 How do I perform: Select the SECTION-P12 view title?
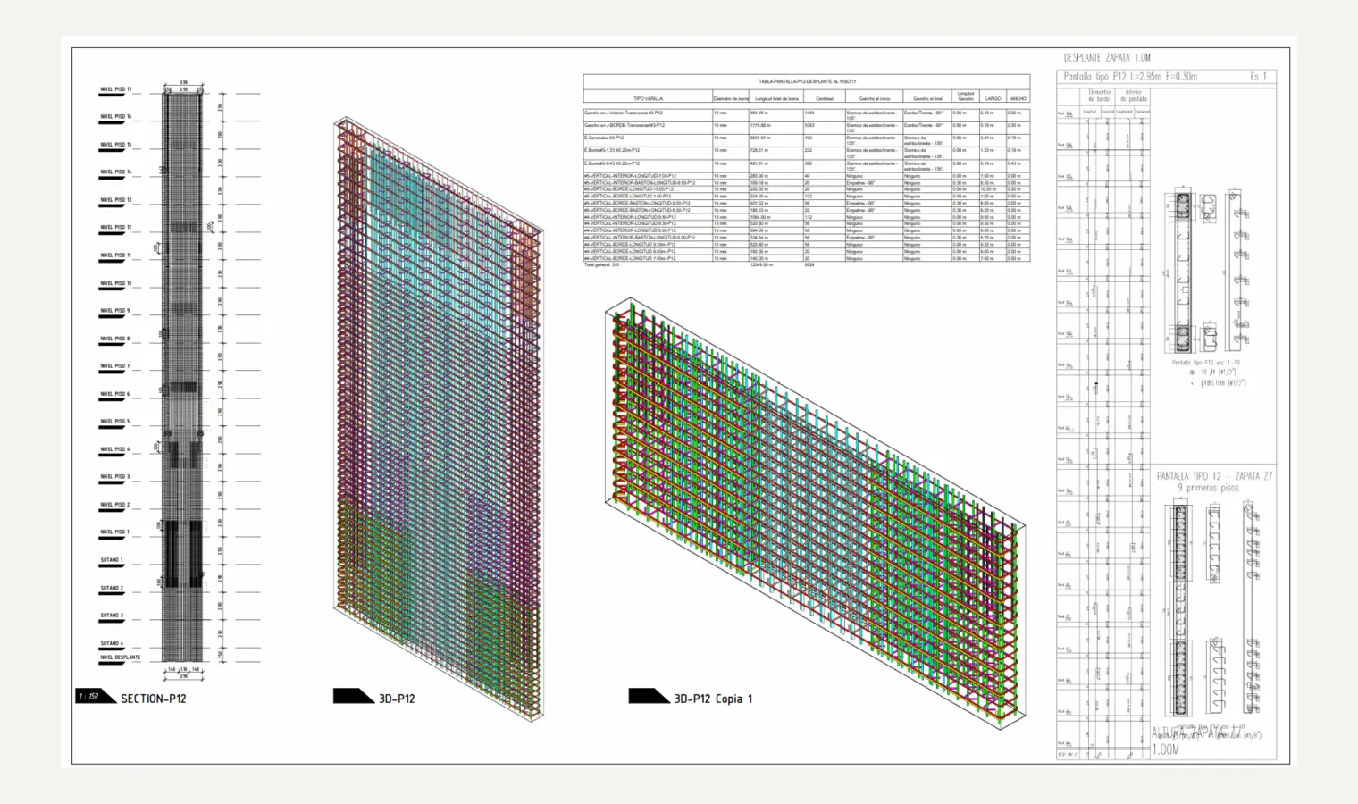point(154,699)
